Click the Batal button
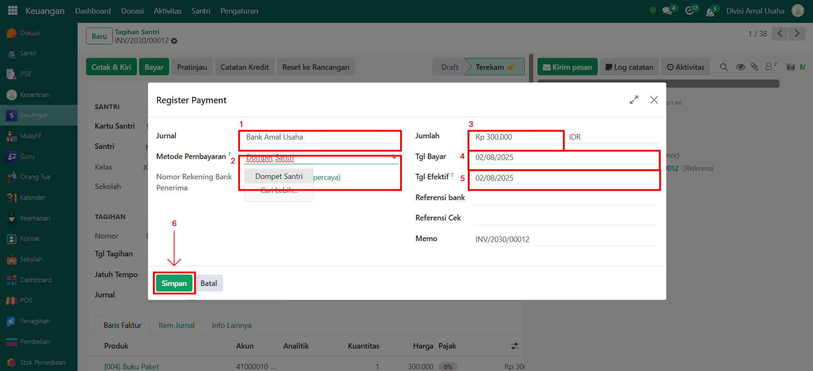Image resolution: width=813 pixels, height=371 pixels. tap(209, 283)
